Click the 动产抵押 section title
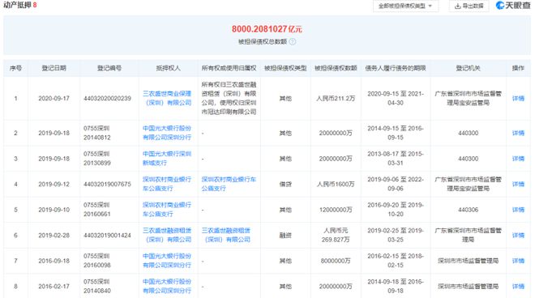The width and height of the screenshot is (535, 298). [17, 5]
